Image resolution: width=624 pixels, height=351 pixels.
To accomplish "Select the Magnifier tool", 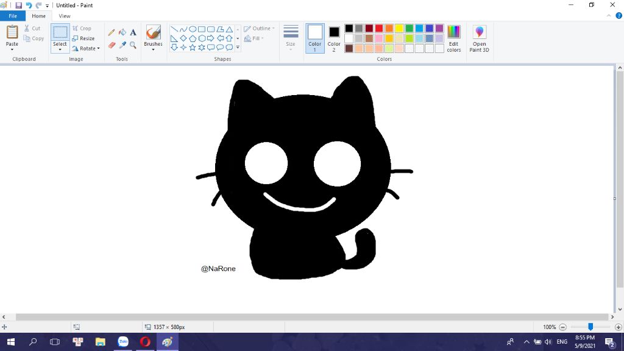I will (133, 45).
